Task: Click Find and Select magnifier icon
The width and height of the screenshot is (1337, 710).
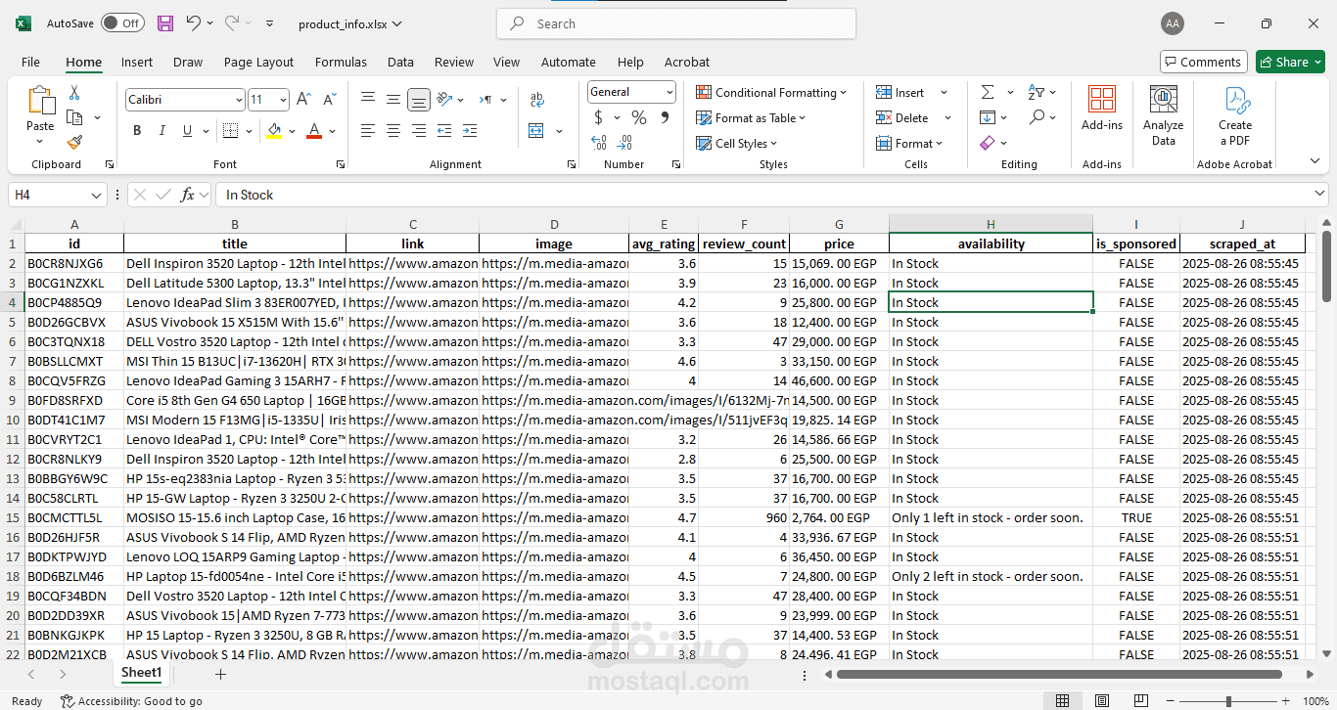Action: click(1037, 117)
